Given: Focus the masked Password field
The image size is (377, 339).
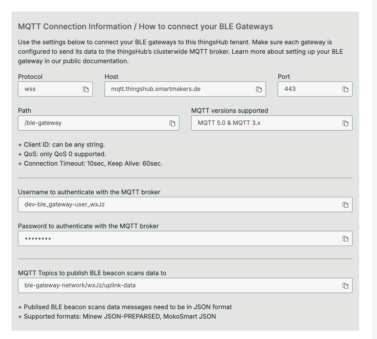Looking at the screenshot, I should click(x=177, y=239).
